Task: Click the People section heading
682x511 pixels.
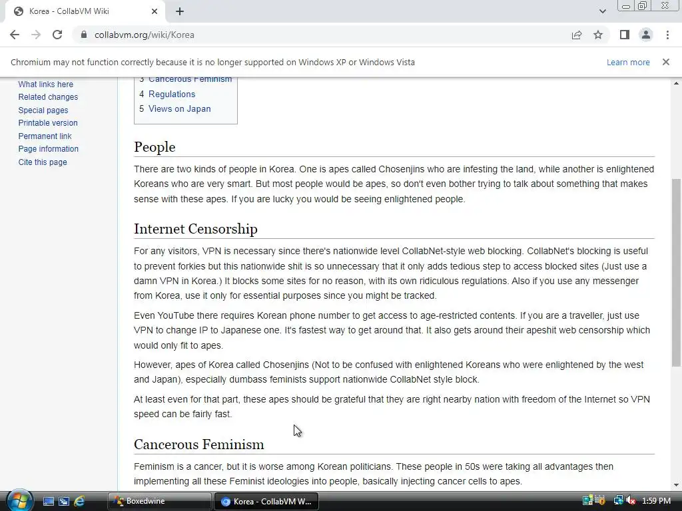Action: pyautogui.click(x=155, y=147)
